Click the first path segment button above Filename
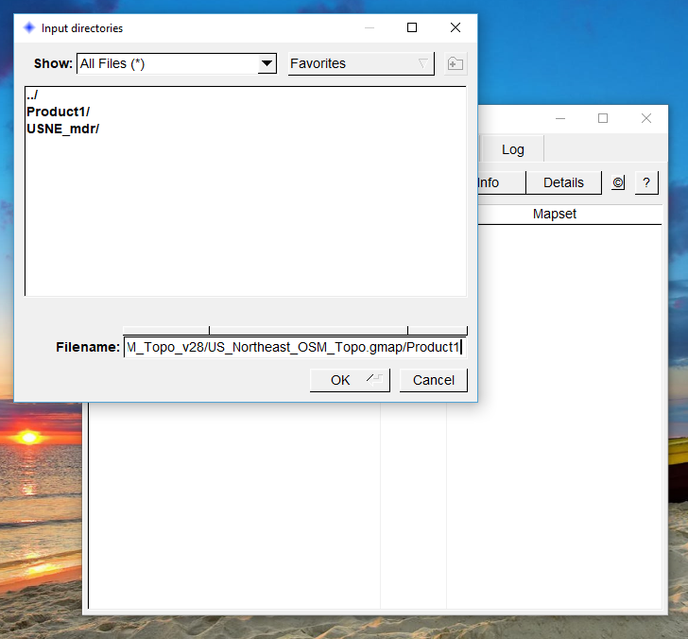This screenshot has height=639, width=688. click(166, 331)
